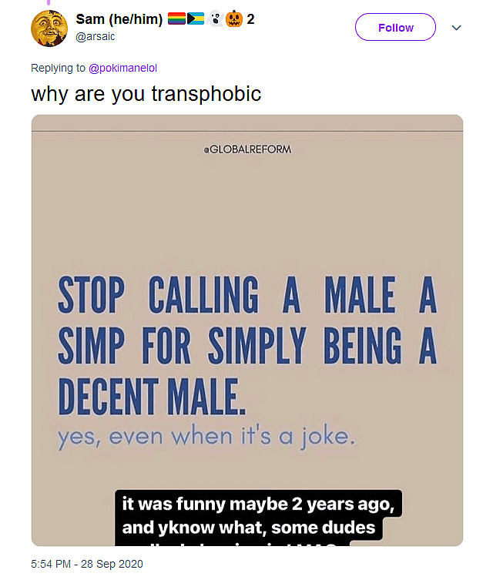Click the "why are you transphobic" tweet text
493x580 pixels.
146,94
